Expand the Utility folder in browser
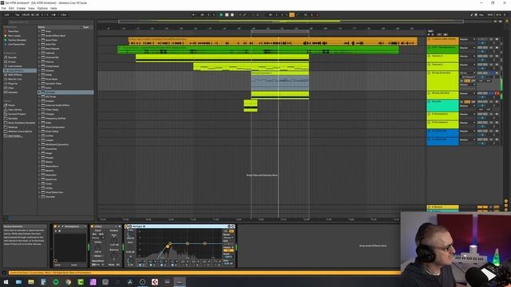 pyautogui.click(x=39, y=188)
